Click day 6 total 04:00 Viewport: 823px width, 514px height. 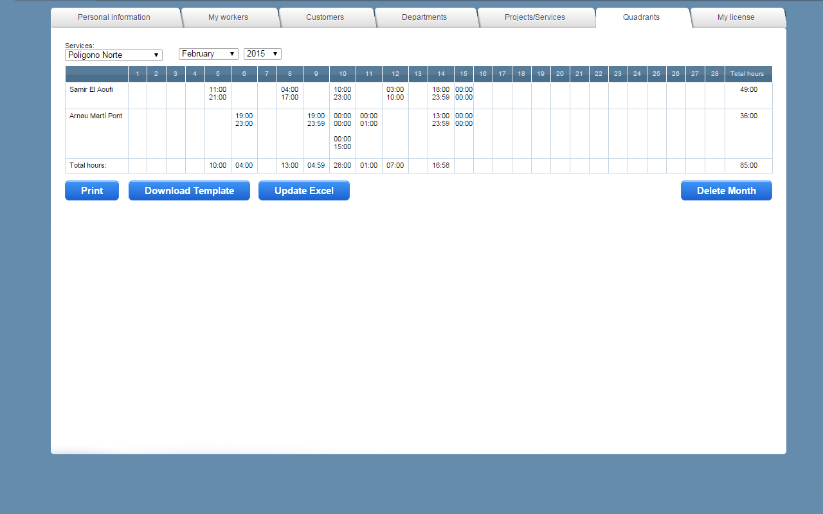tap(244, 165)
